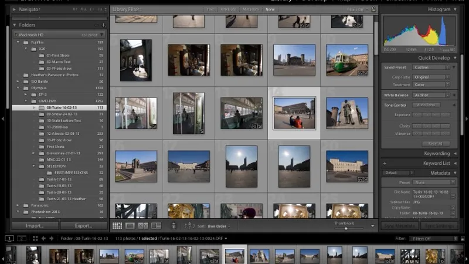
Task: Go forward with filmstrip right arrow
Action: point(52,239)
